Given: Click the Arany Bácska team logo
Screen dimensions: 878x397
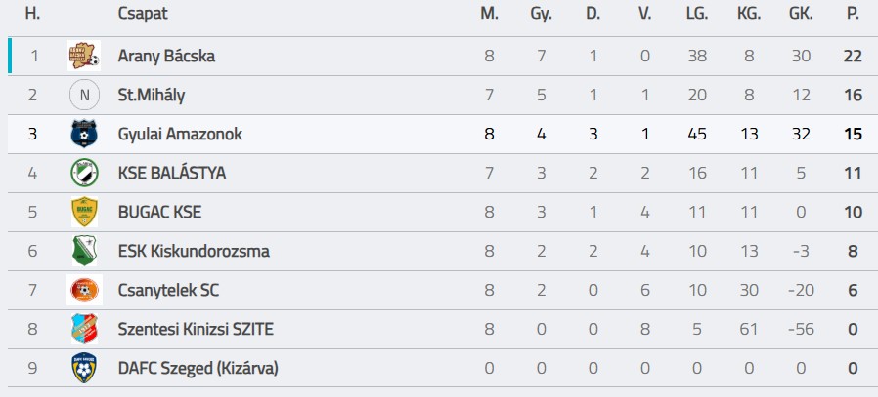Looking at the screenshot, I should coord(84,56).
